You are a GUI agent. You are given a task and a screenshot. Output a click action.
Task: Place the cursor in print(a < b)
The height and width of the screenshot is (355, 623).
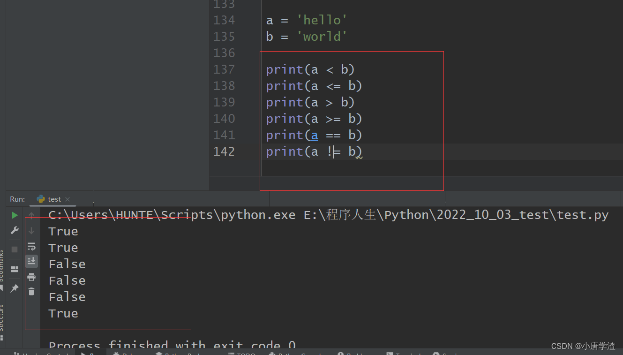(x=310, y=69)
